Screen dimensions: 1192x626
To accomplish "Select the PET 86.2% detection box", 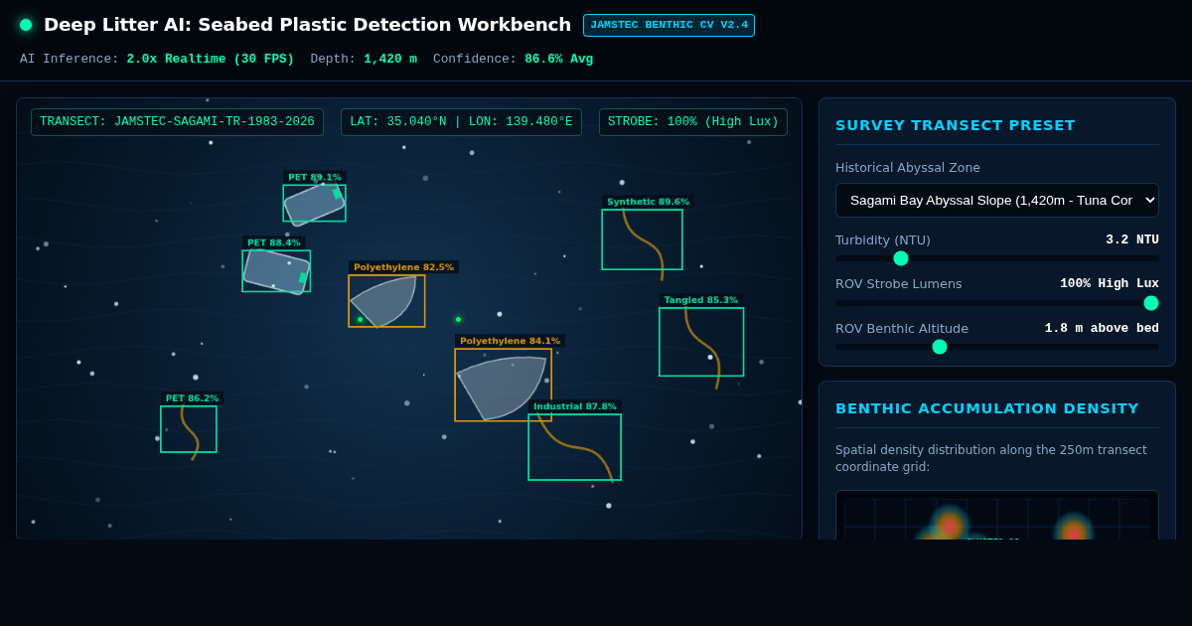I will coord(189,429).
